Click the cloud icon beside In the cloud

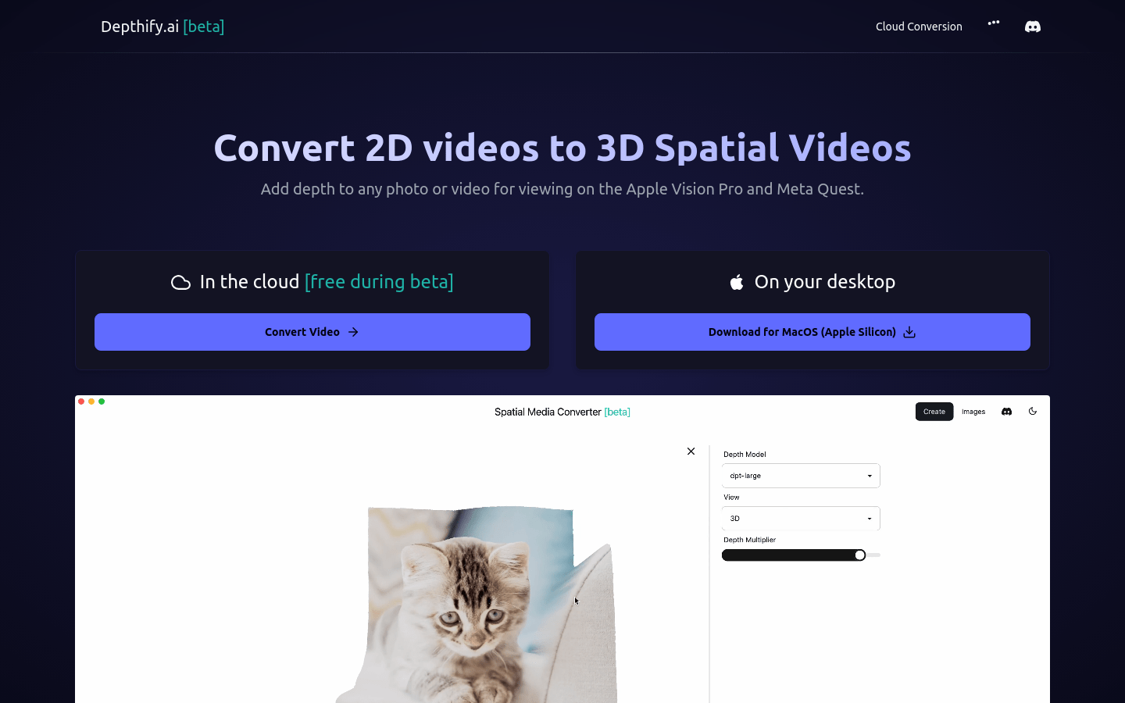tap(180, 283)
